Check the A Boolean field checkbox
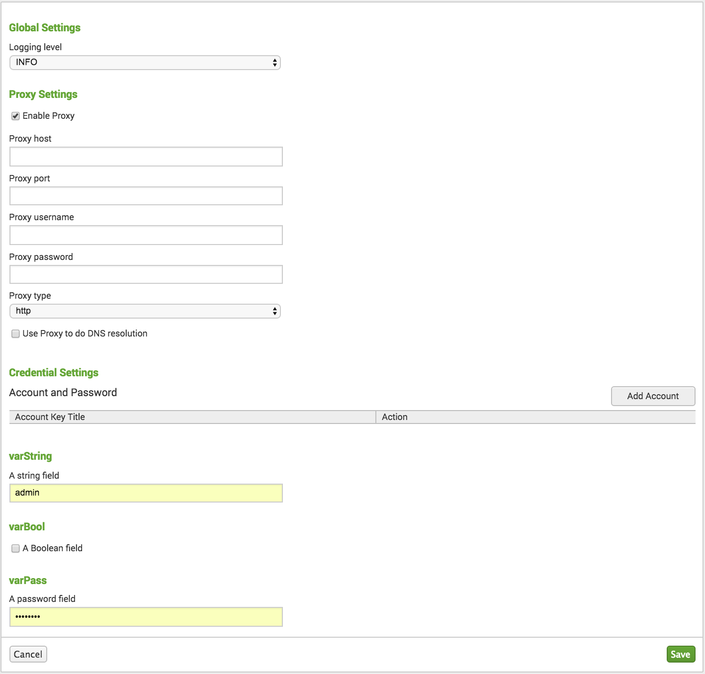Screen dimensions: 705x674 pos(16,549)
